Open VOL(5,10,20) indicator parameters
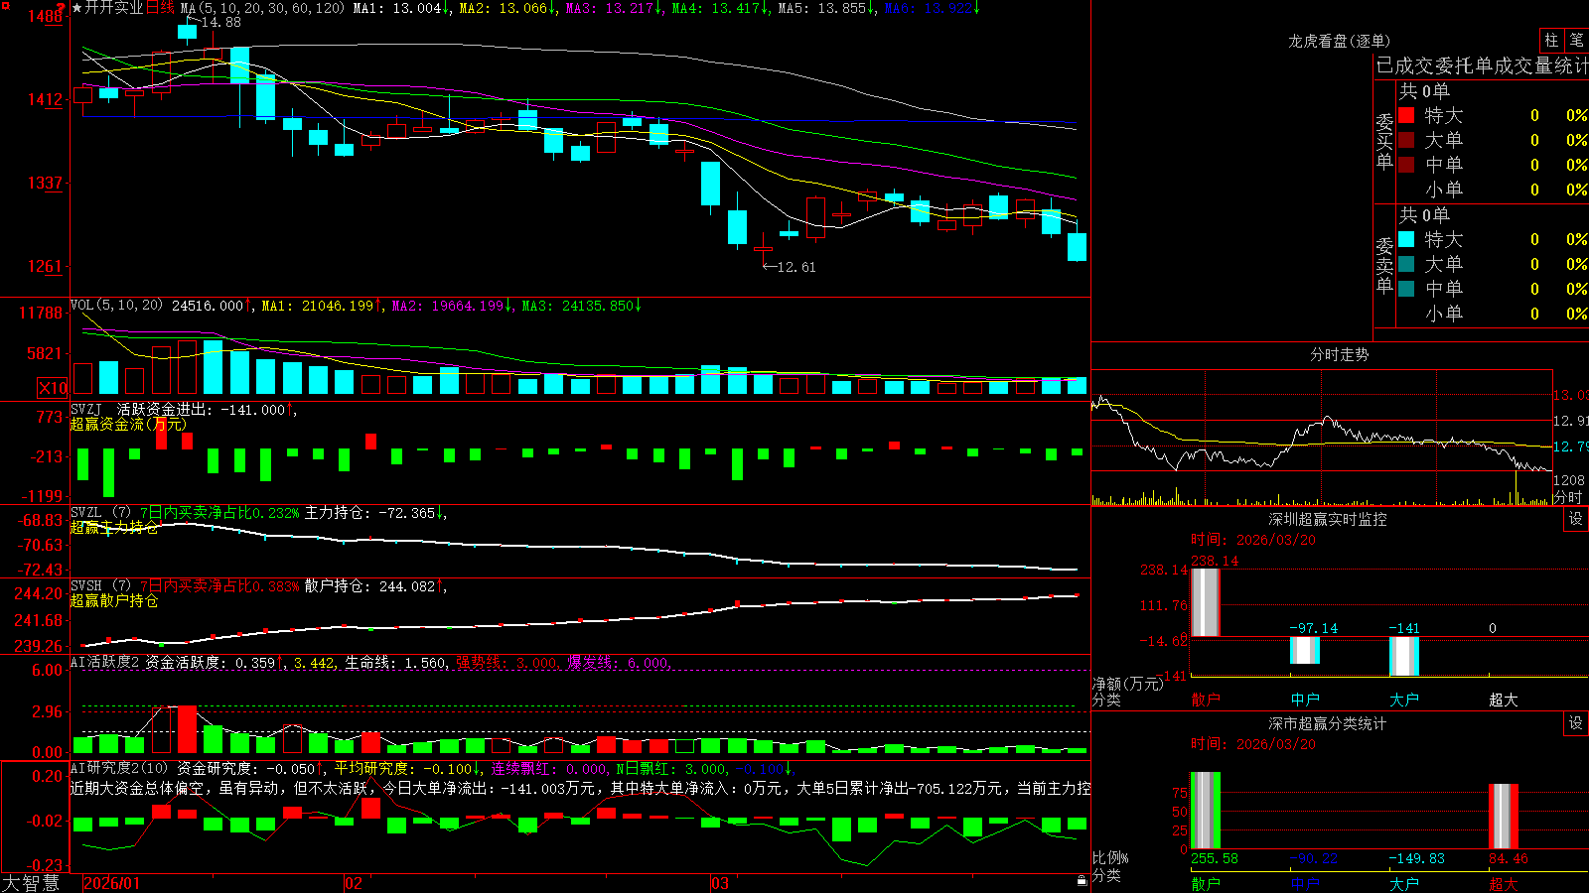This screenshot has height=893, width=1589. tap(116, 306)
